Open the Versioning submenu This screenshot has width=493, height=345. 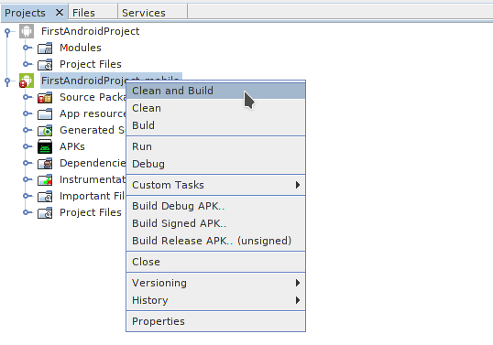[x=215, y=283]
